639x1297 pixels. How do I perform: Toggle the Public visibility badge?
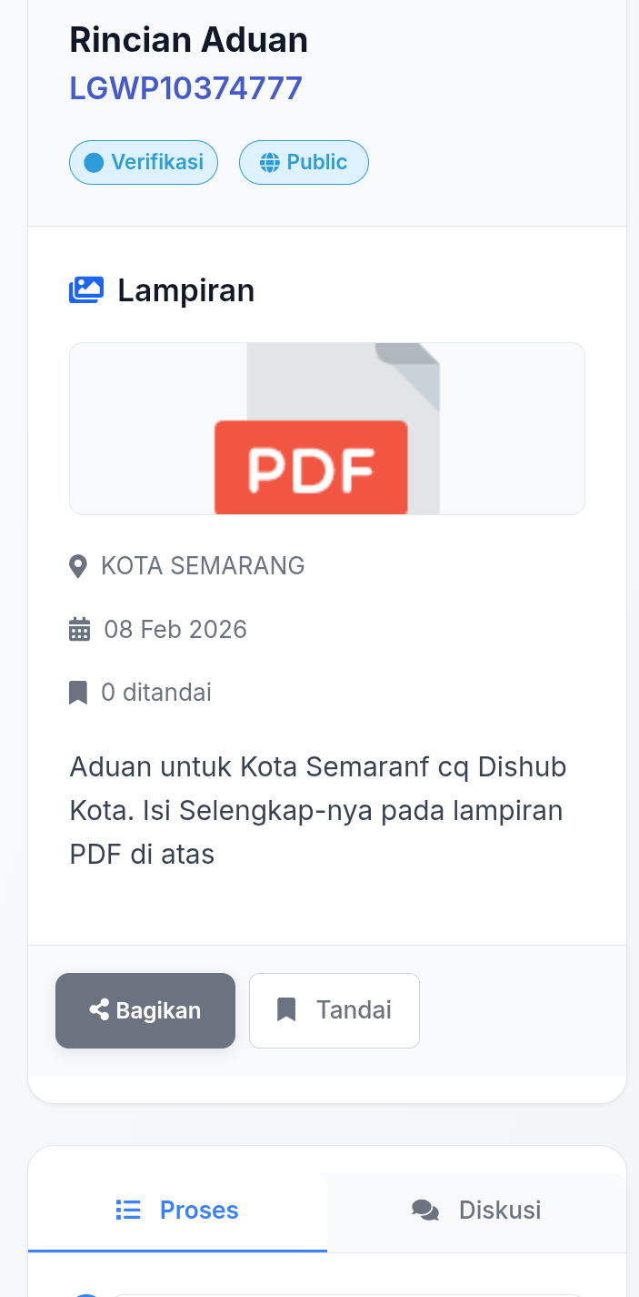tap(304, 162)
